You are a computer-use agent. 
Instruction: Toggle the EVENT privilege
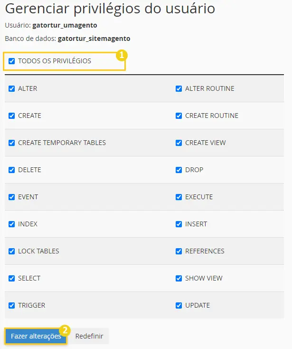(11, 197)
